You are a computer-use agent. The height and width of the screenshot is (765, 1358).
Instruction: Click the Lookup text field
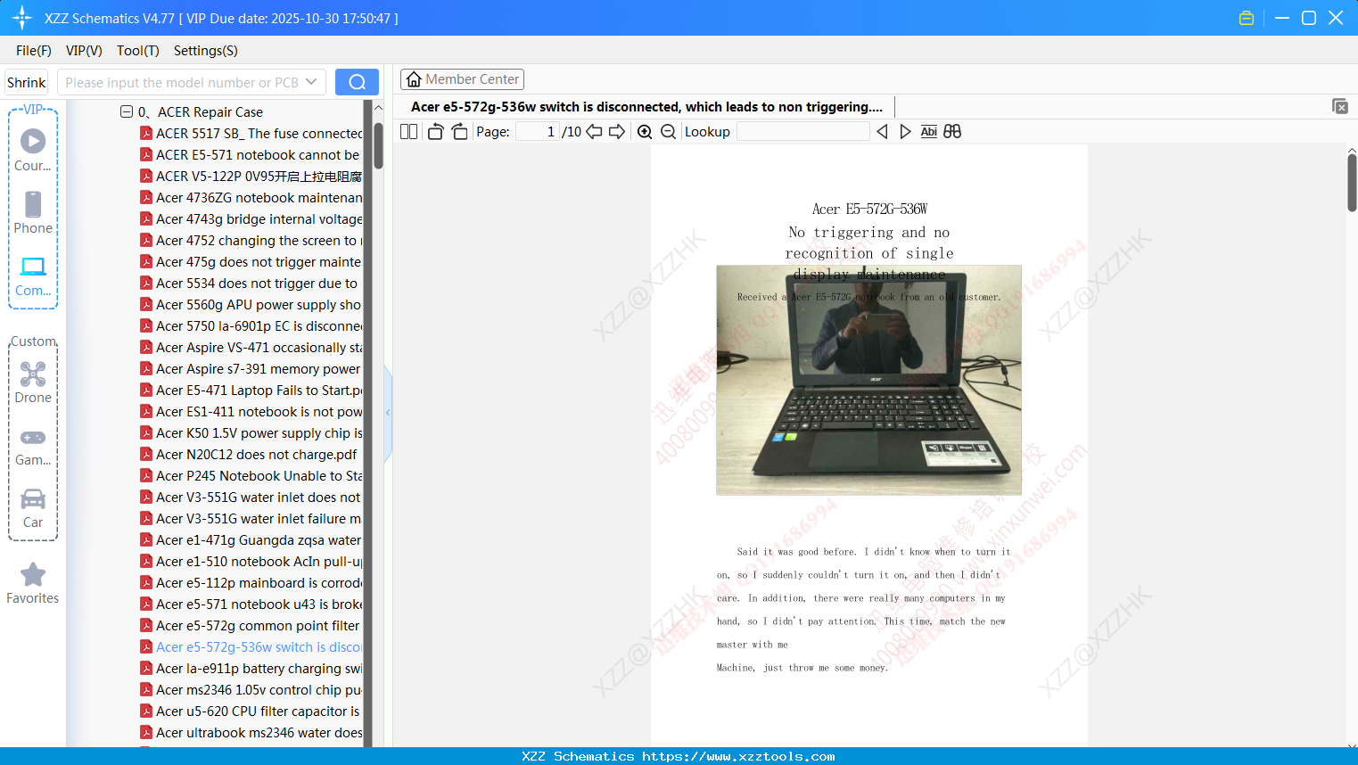pyautogui.click(x=802, y=132)
